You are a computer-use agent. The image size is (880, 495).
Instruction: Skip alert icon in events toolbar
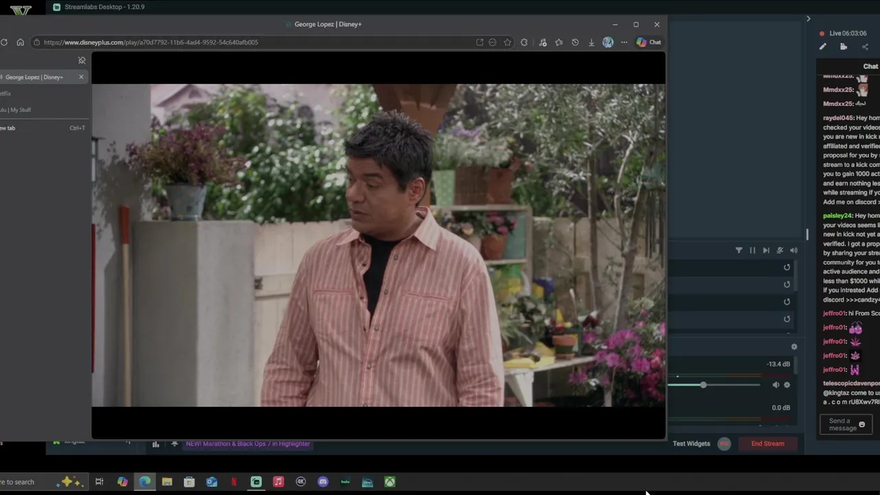tap(766, 250)
